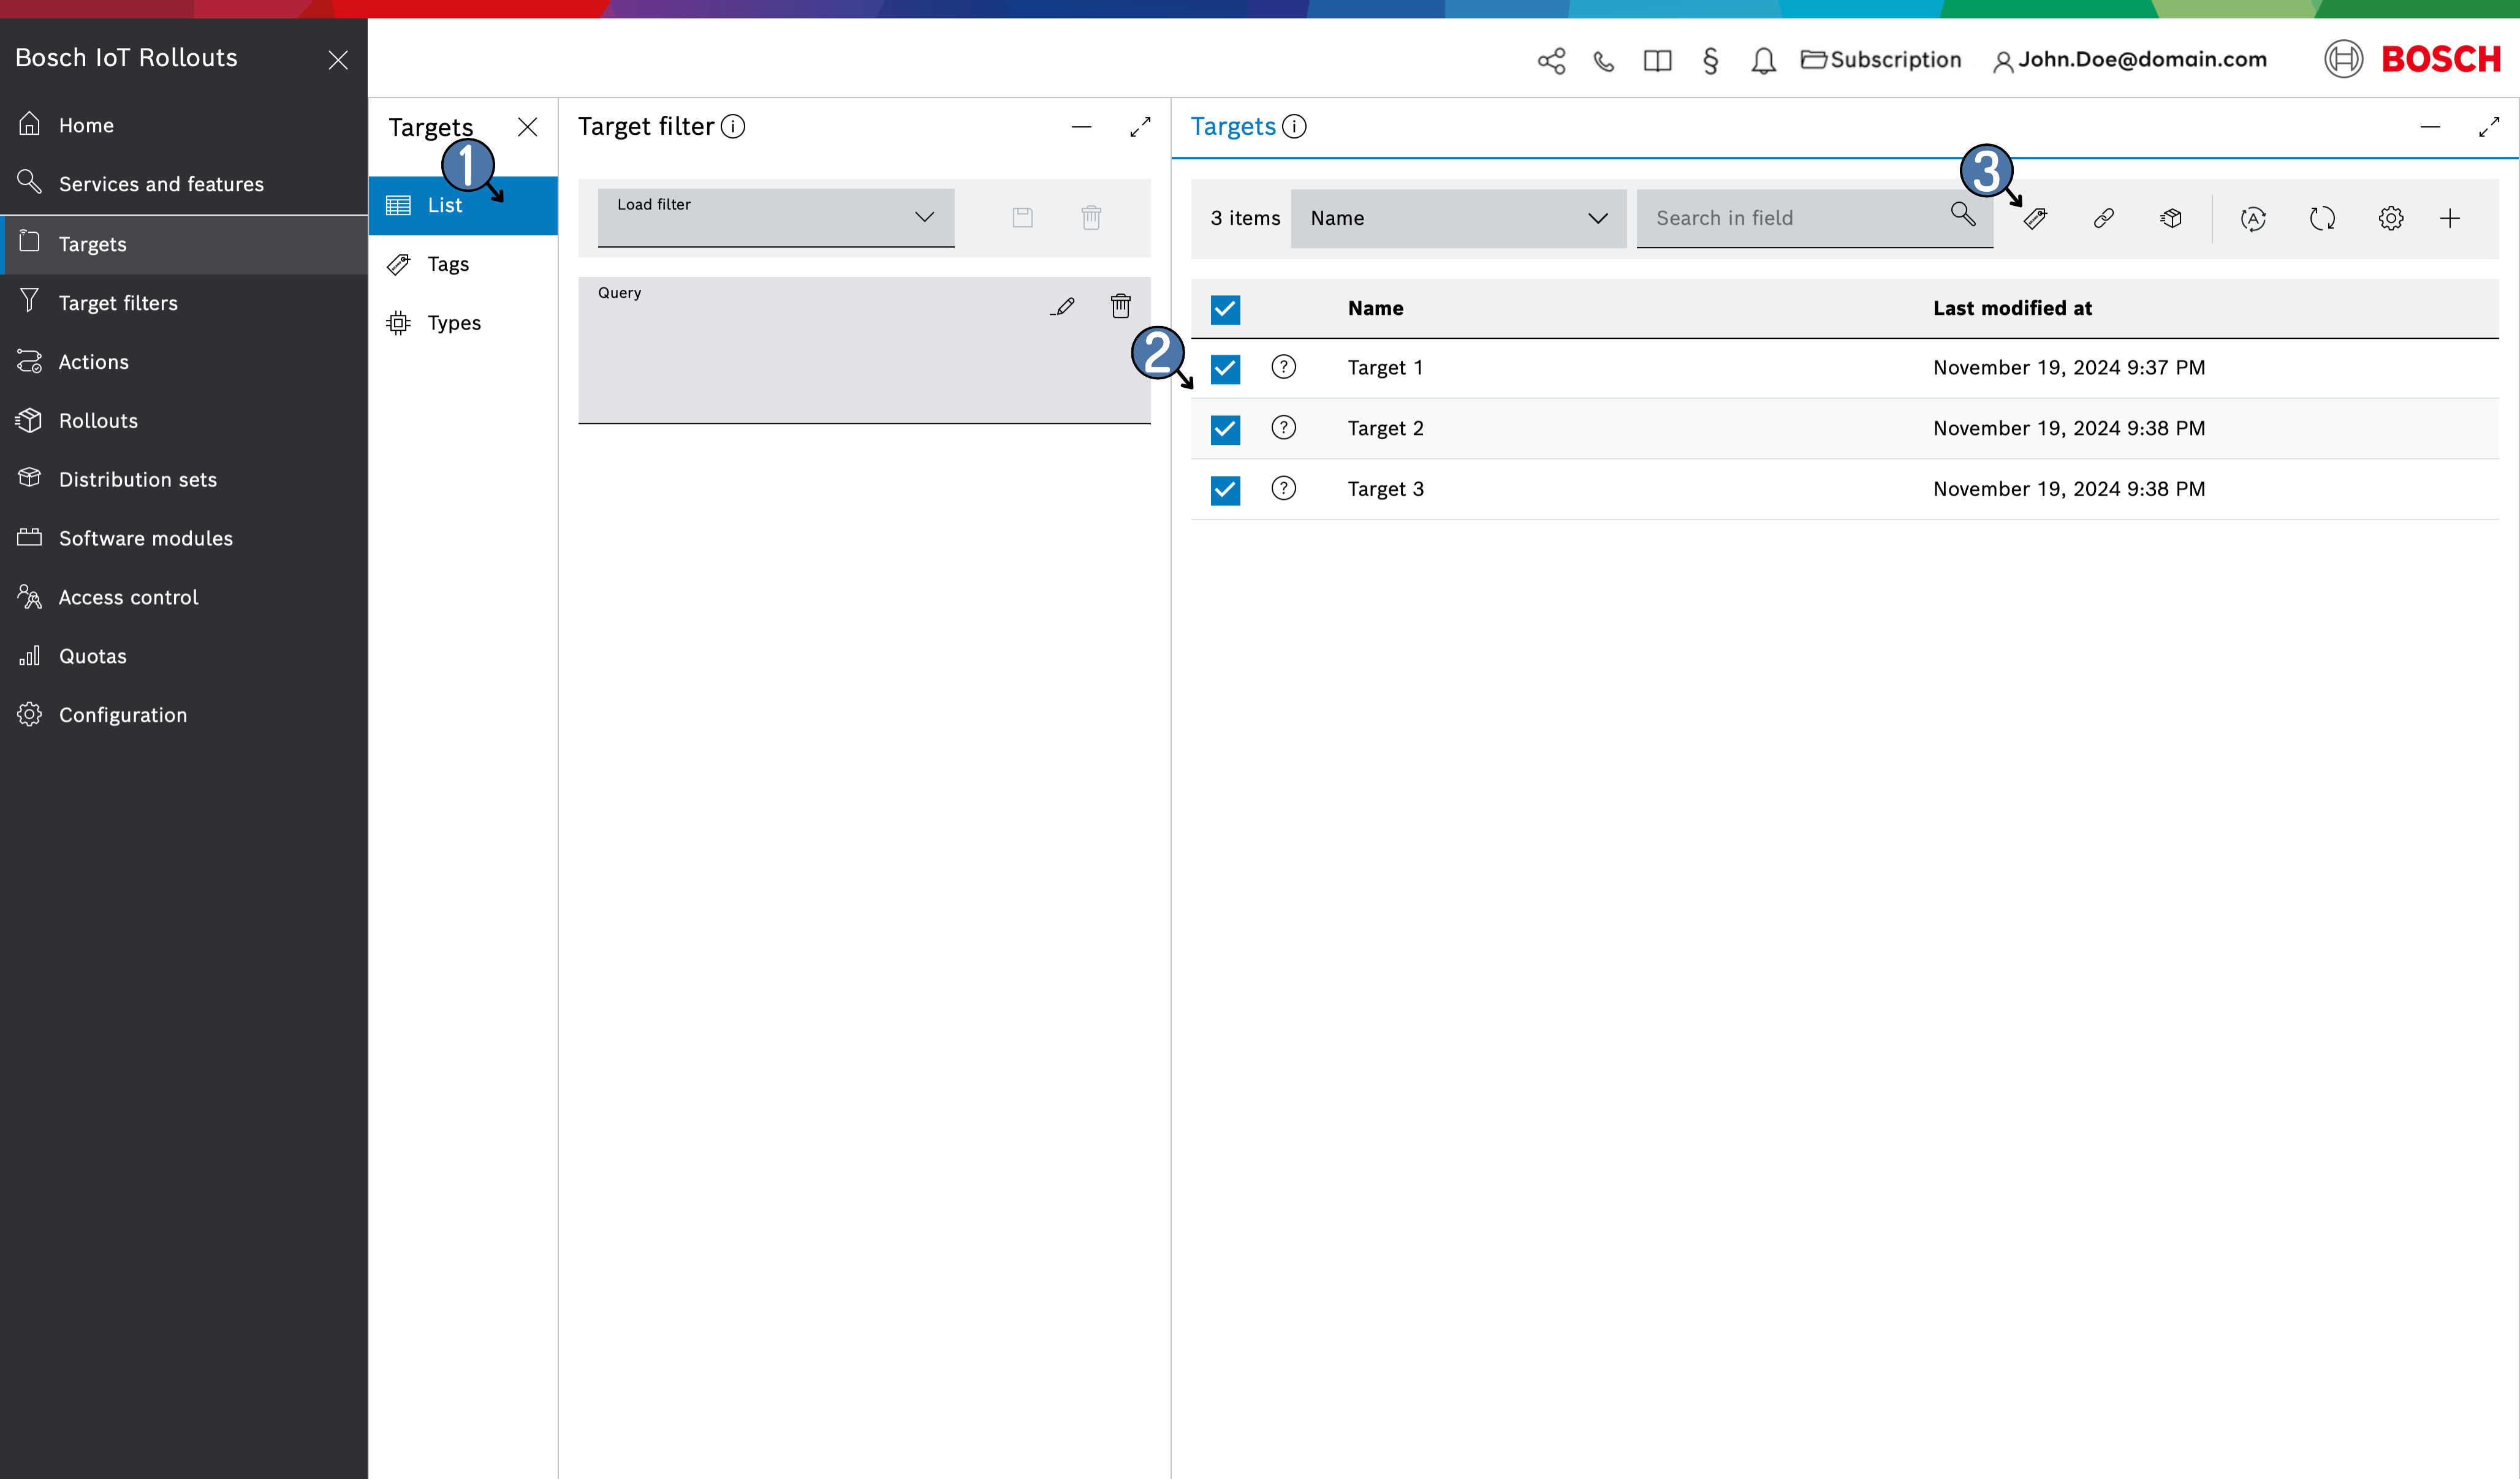Click the assign tag icon in the toolbar

(x=2035, y=218)
